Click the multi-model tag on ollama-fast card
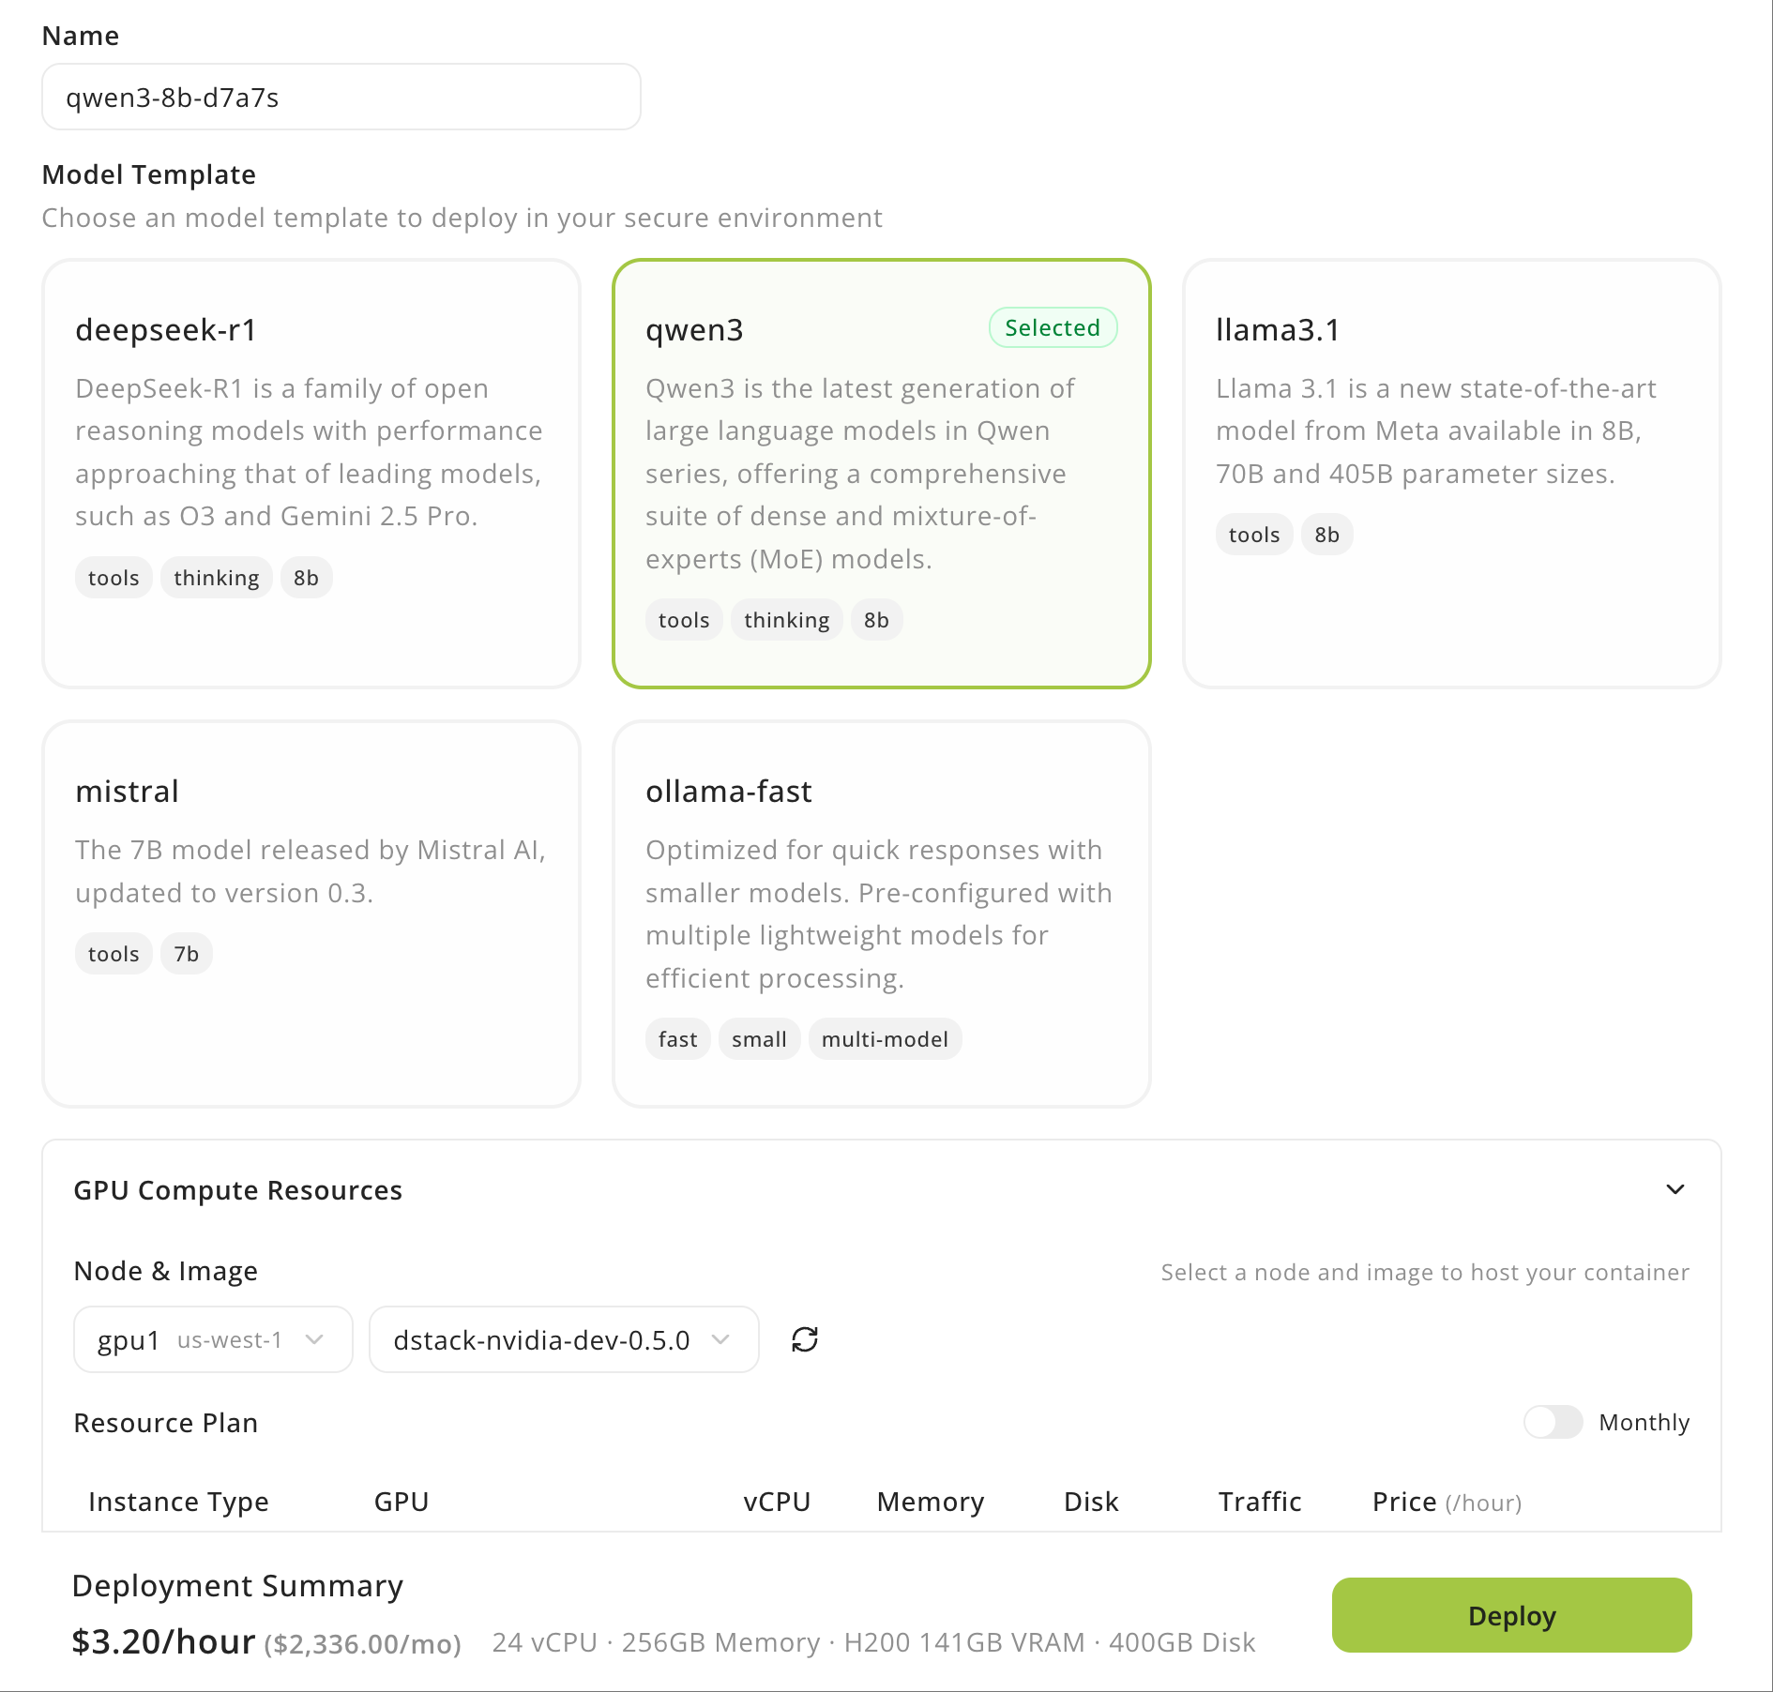 click(884, 1038)
